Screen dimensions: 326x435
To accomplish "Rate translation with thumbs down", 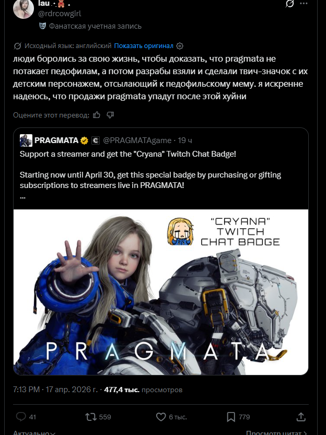I will point(110,115).
